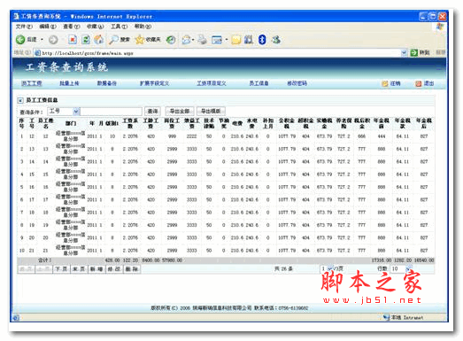Screen dimensions: 463x341
Task: Click the status bar page icon at the left
Action: coord(16,318)
